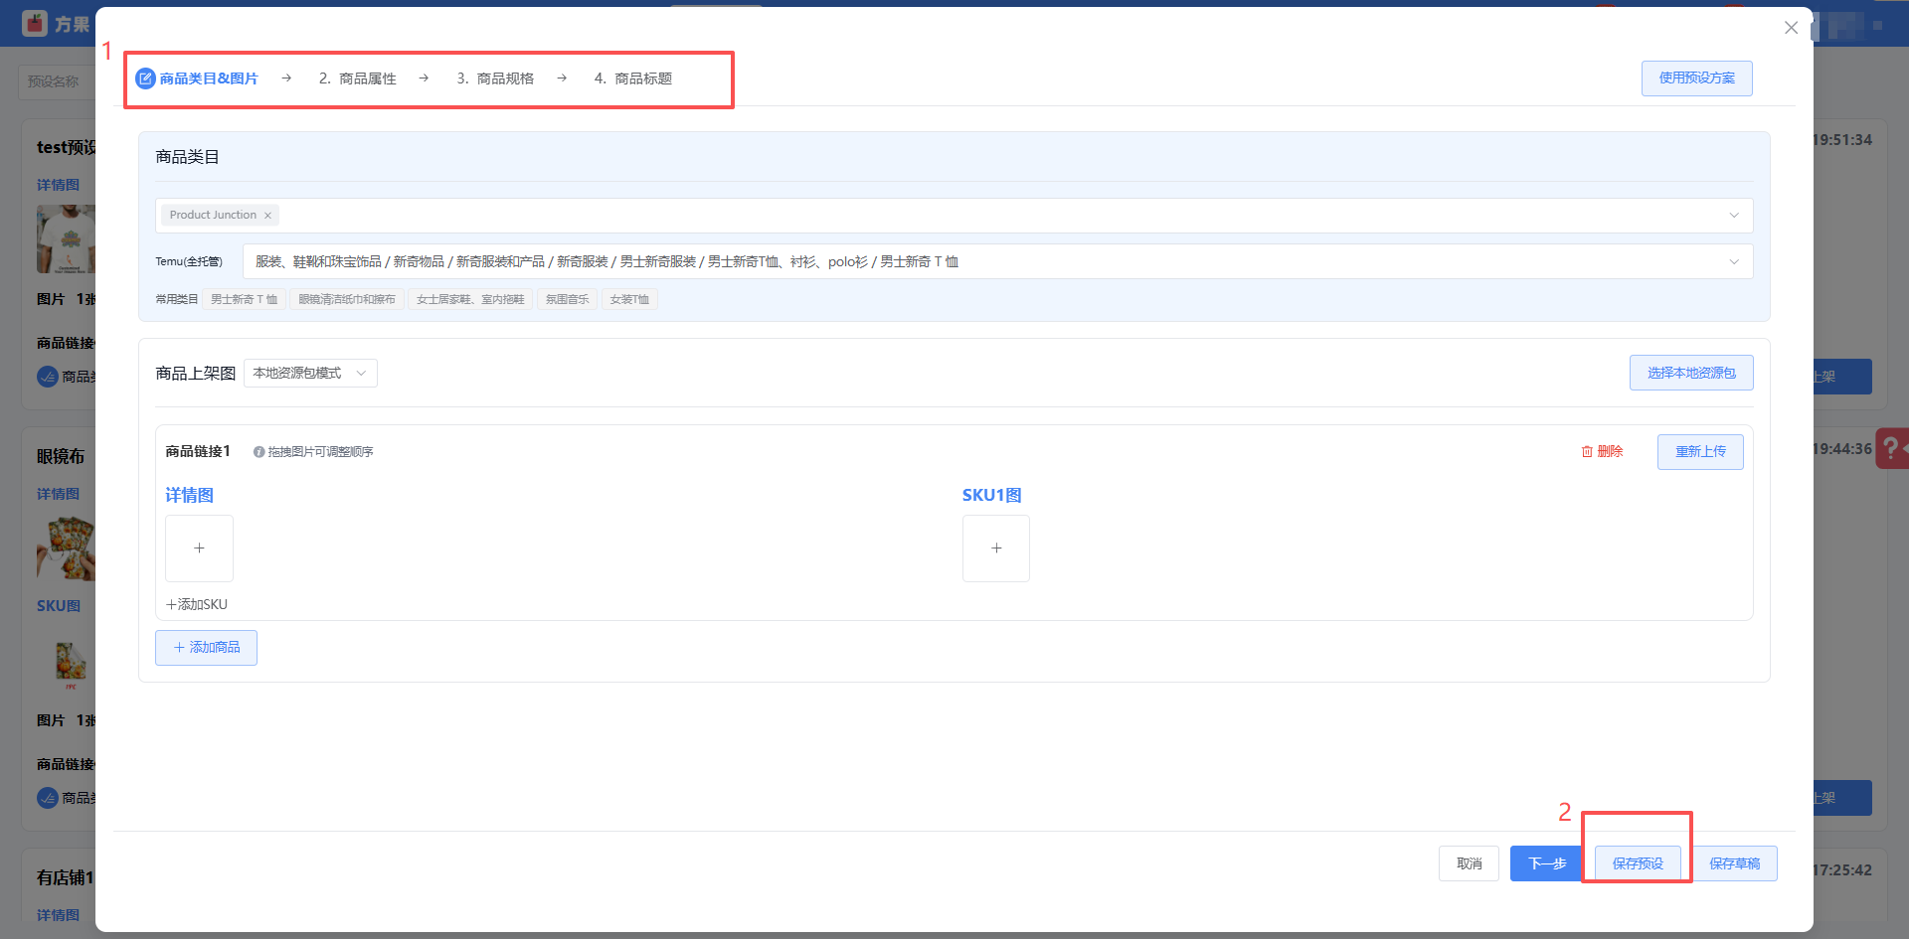Click the 重新上传 button
The height and width of the screenshot is (939, 1909).
point(1700,452)
